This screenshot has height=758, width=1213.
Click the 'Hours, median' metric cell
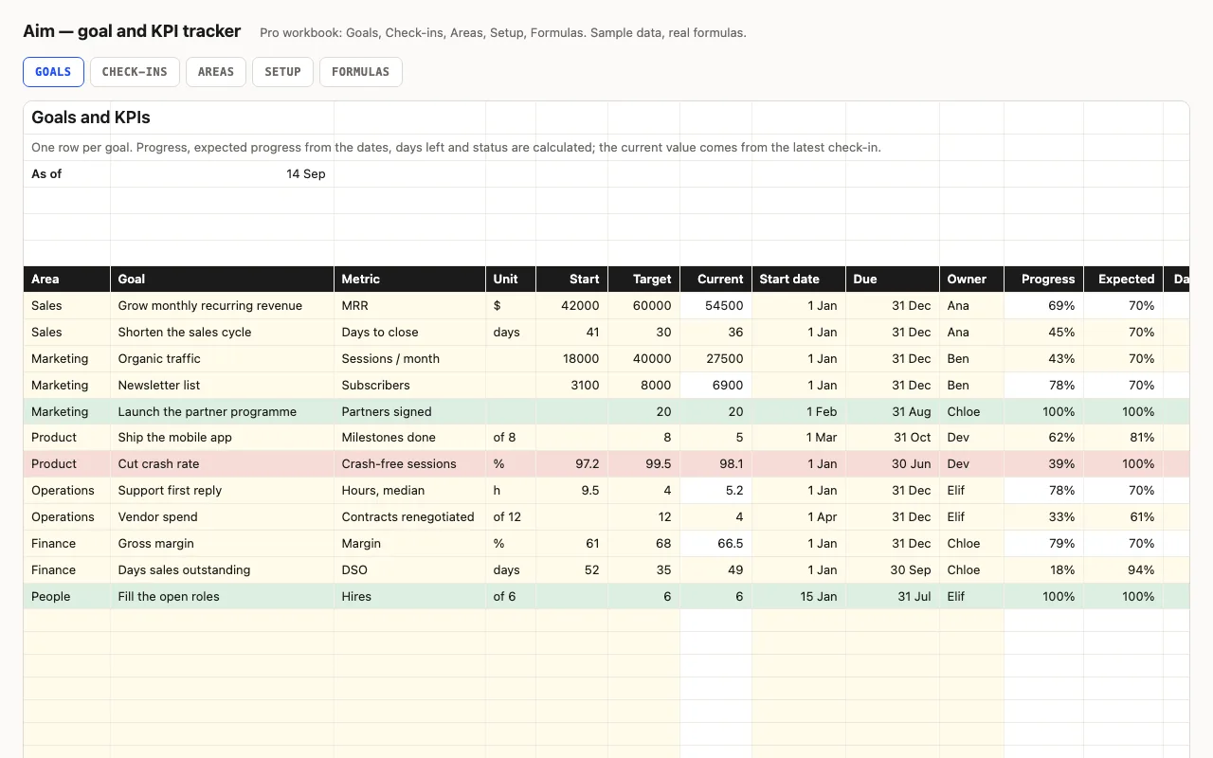coord(410,491)
